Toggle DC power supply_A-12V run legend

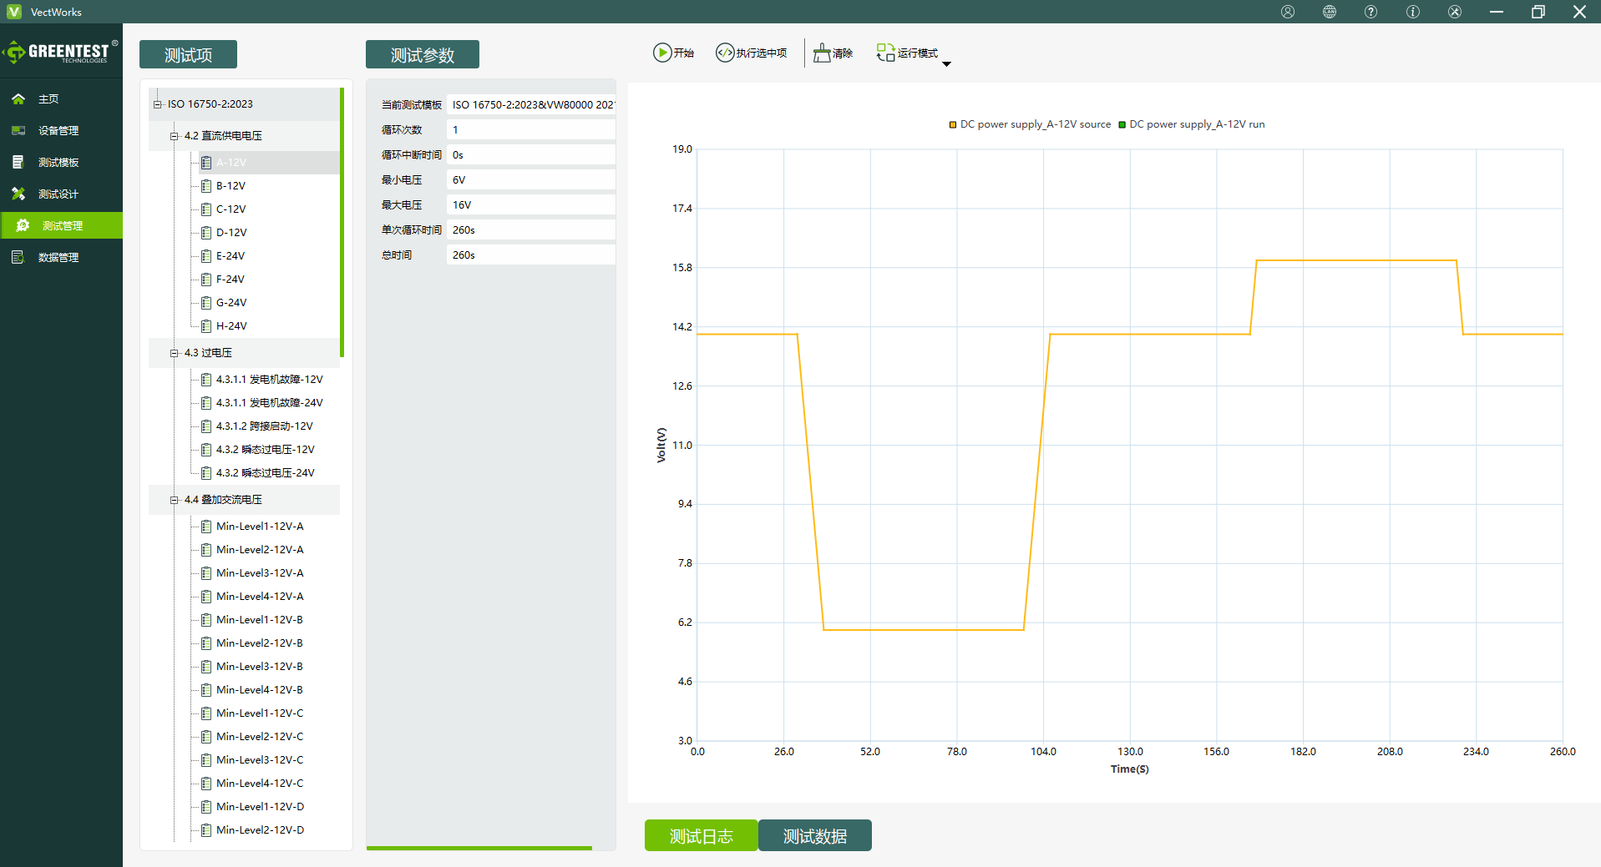[1191, 124]
